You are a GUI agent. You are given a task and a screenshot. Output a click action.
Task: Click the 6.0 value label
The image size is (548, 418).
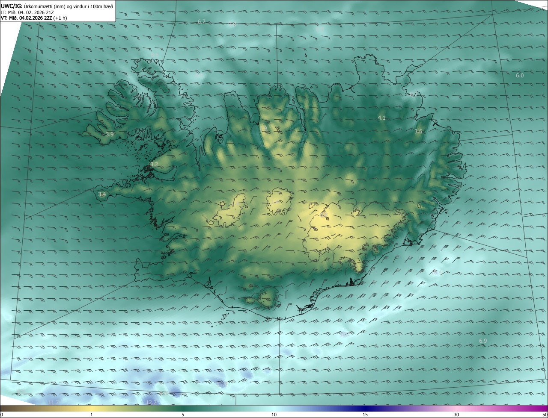tap(520, 75)
